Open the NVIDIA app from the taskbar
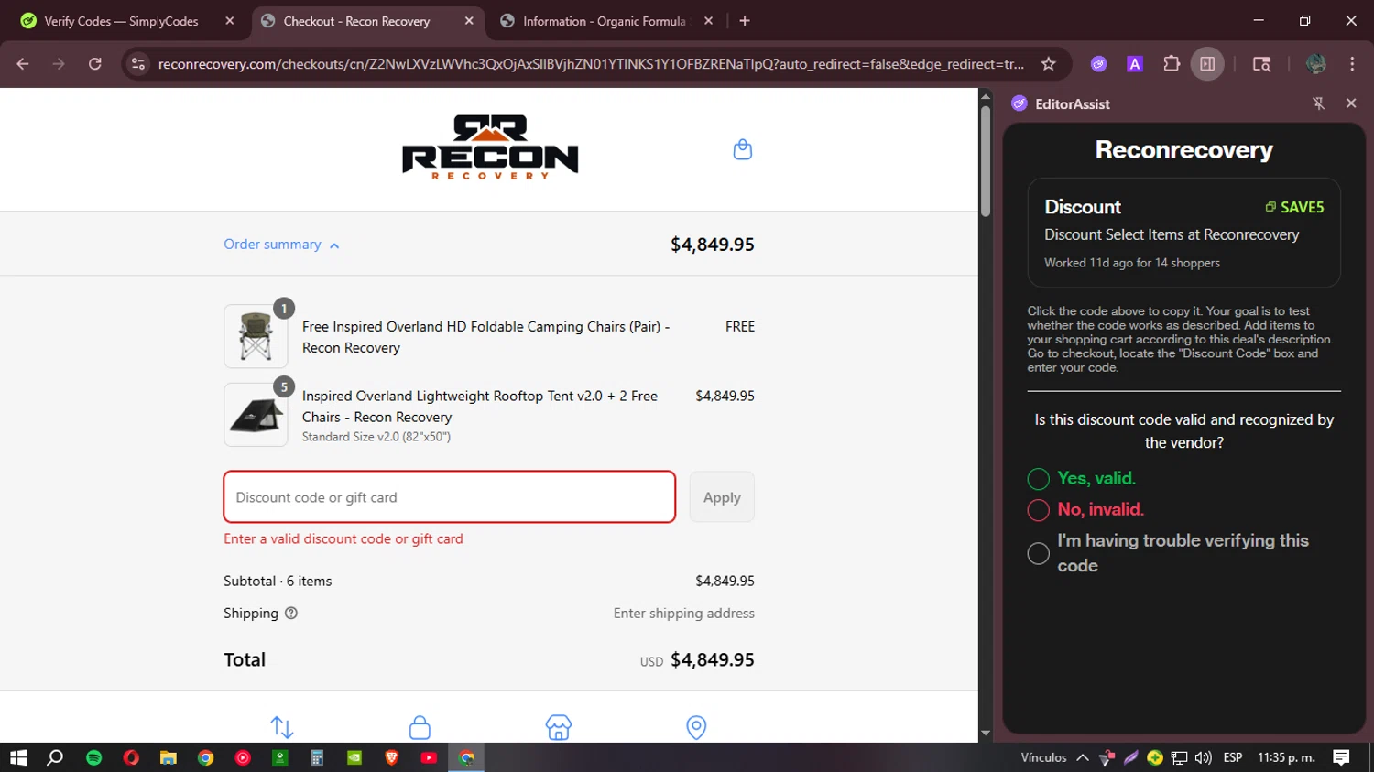The image size is (1374, 772). 354,757
